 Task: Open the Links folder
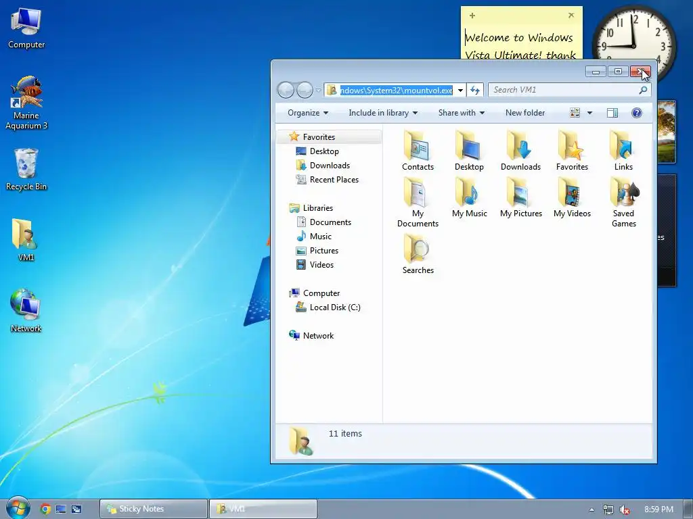[x=623, y=151]
